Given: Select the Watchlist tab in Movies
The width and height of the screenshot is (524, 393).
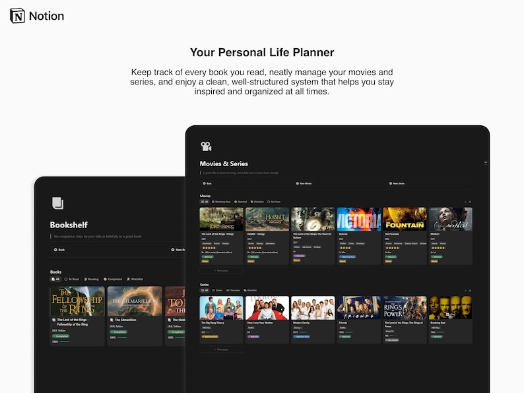Looking at the screenshot, I should tap(257, 202).
